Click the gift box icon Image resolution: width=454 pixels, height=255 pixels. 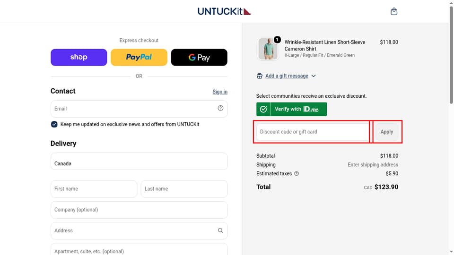260,76
